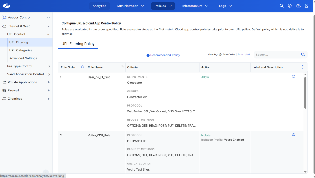The width and height of the screenshot is (315, 178).
Task: Open Infrastructure dropdown menu
Action: coord(195,6)
